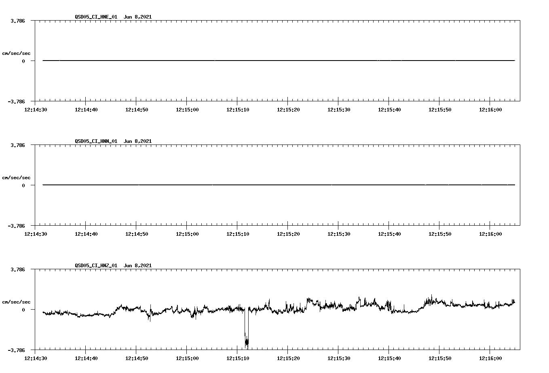Viewport: 549px width, 373px height.
Task: Click the 0 axis label of HNE plot
Action: coord(23,61)
